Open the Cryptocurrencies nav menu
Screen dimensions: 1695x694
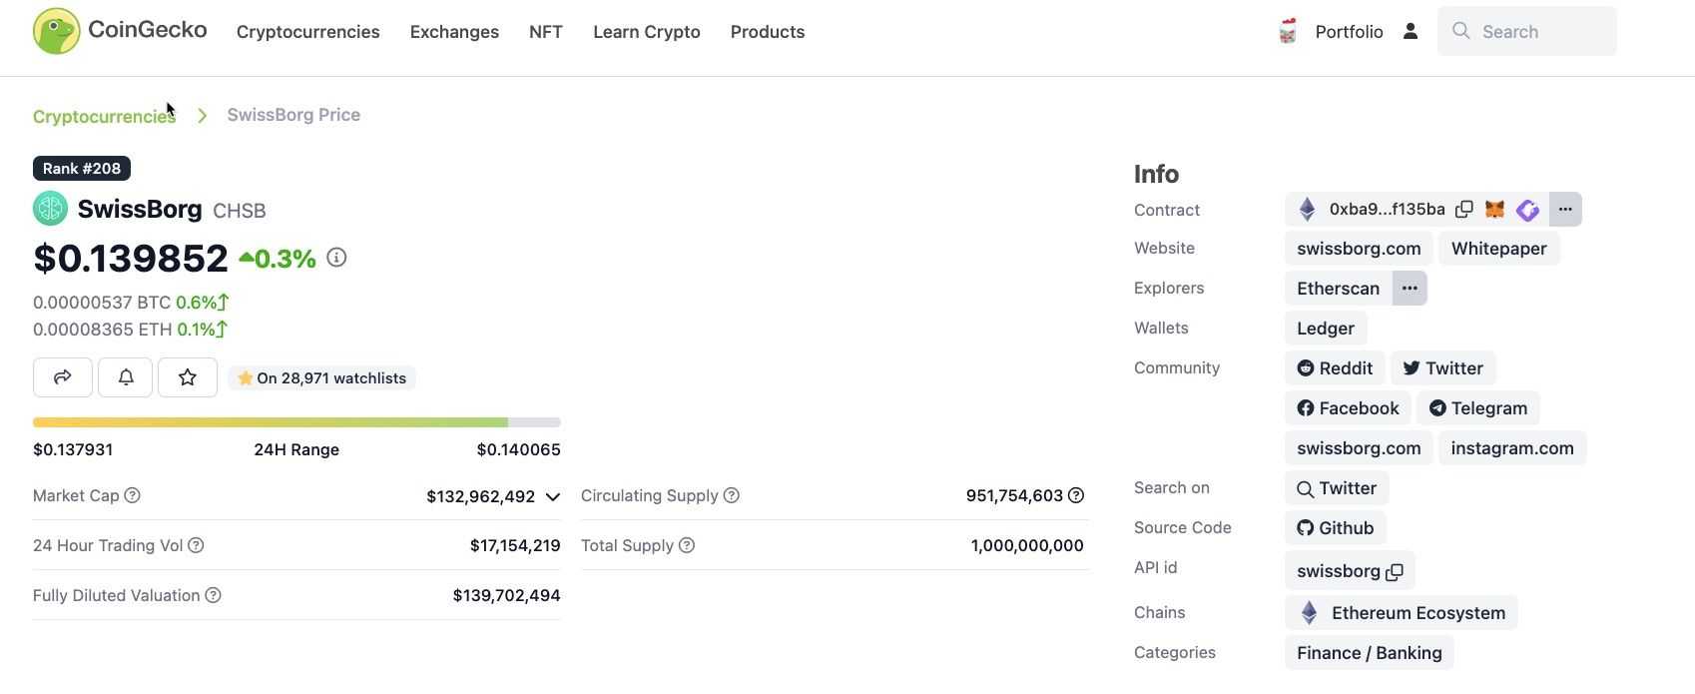307,32
